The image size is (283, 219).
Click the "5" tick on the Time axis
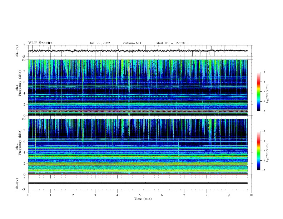tap(140, 195)
